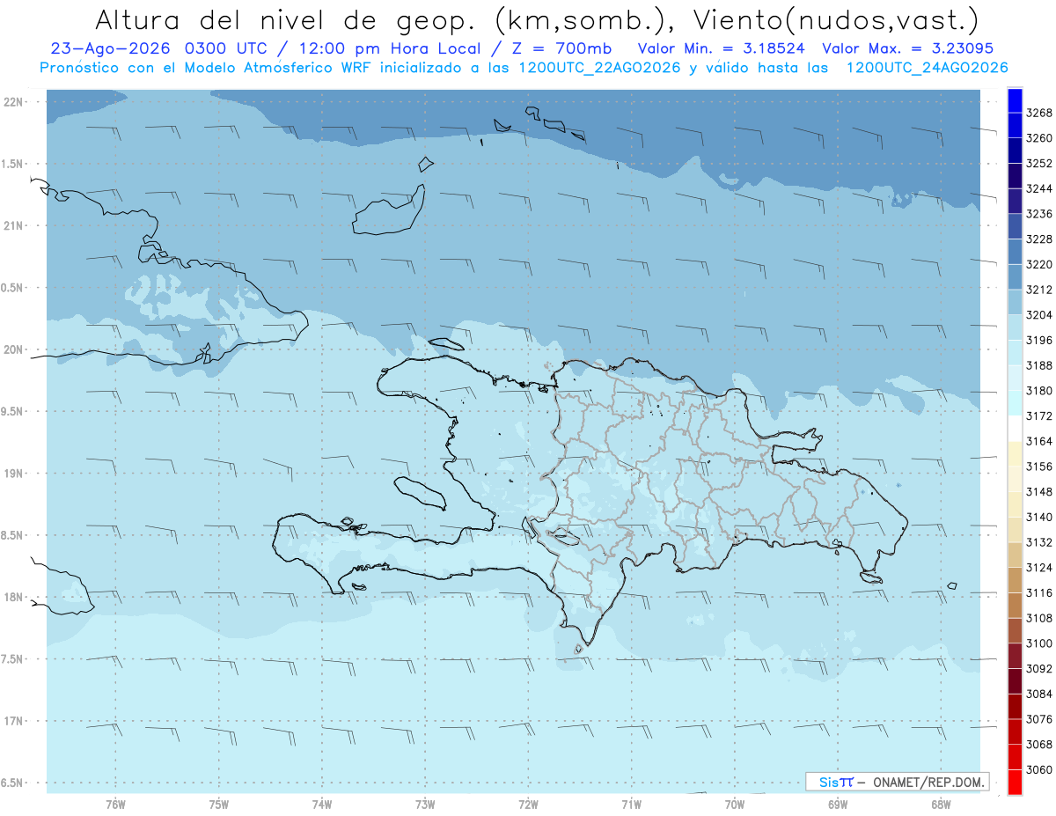Click the 74W longitude axis label

[322, 805]
